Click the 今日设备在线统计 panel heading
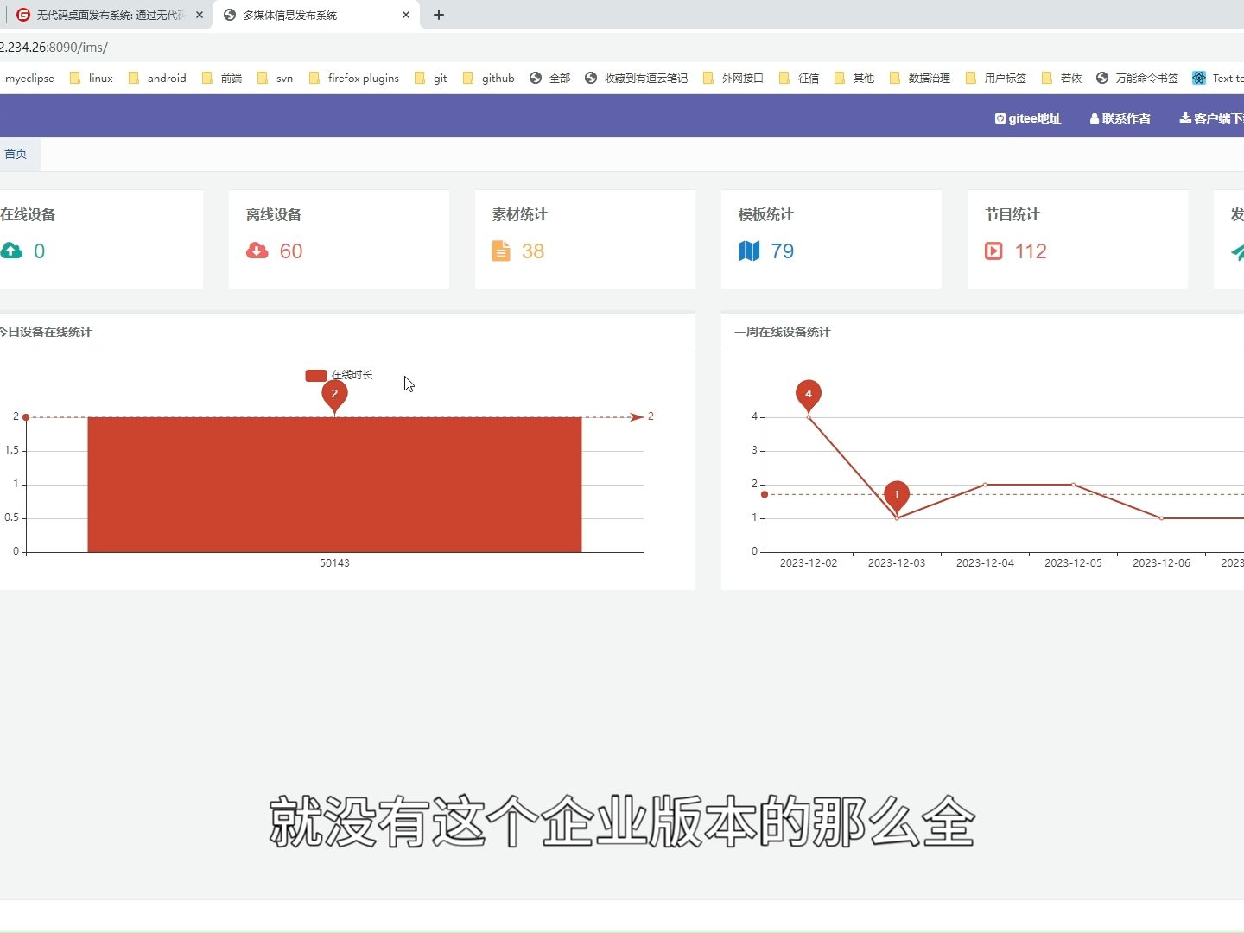The image size is (1244, 933). (46, 332)
